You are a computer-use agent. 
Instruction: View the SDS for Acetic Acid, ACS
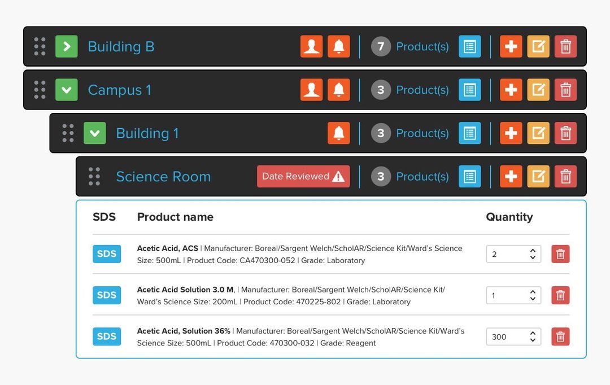[107, 253]
